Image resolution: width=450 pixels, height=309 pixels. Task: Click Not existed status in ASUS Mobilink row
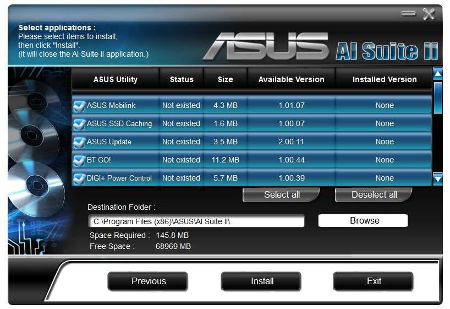pos(181,106)
